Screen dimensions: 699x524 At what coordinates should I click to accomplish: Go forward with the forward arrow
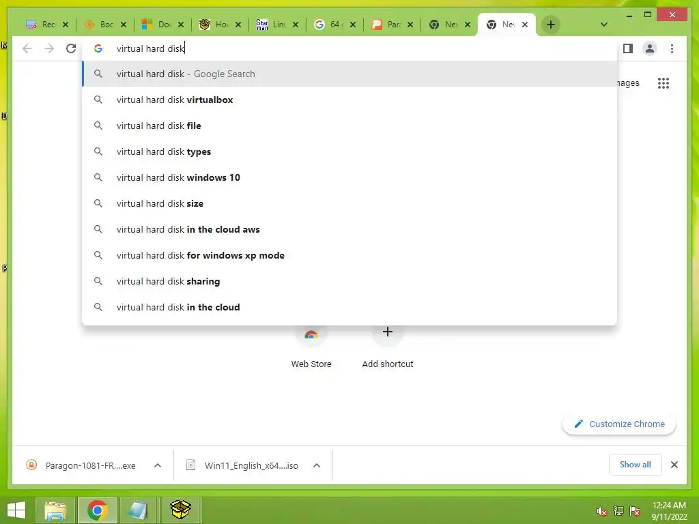tap(49, 48)
